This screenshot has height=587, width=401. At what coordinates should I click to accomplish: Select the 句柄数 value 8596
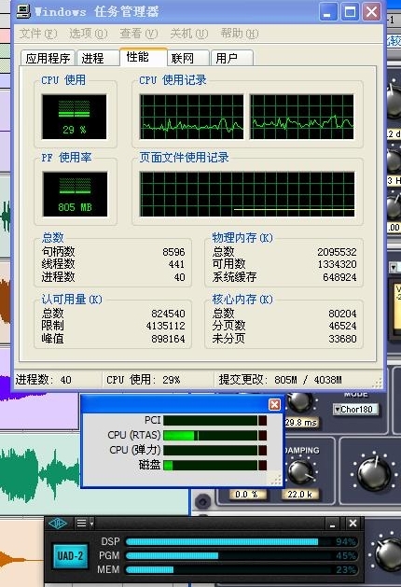pos(173,252)
